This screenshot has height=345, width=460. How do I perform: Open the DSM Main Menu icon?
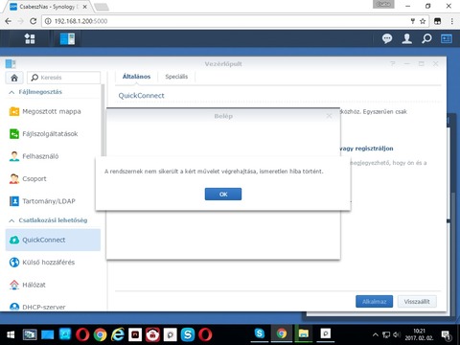(x=30, y=38)
